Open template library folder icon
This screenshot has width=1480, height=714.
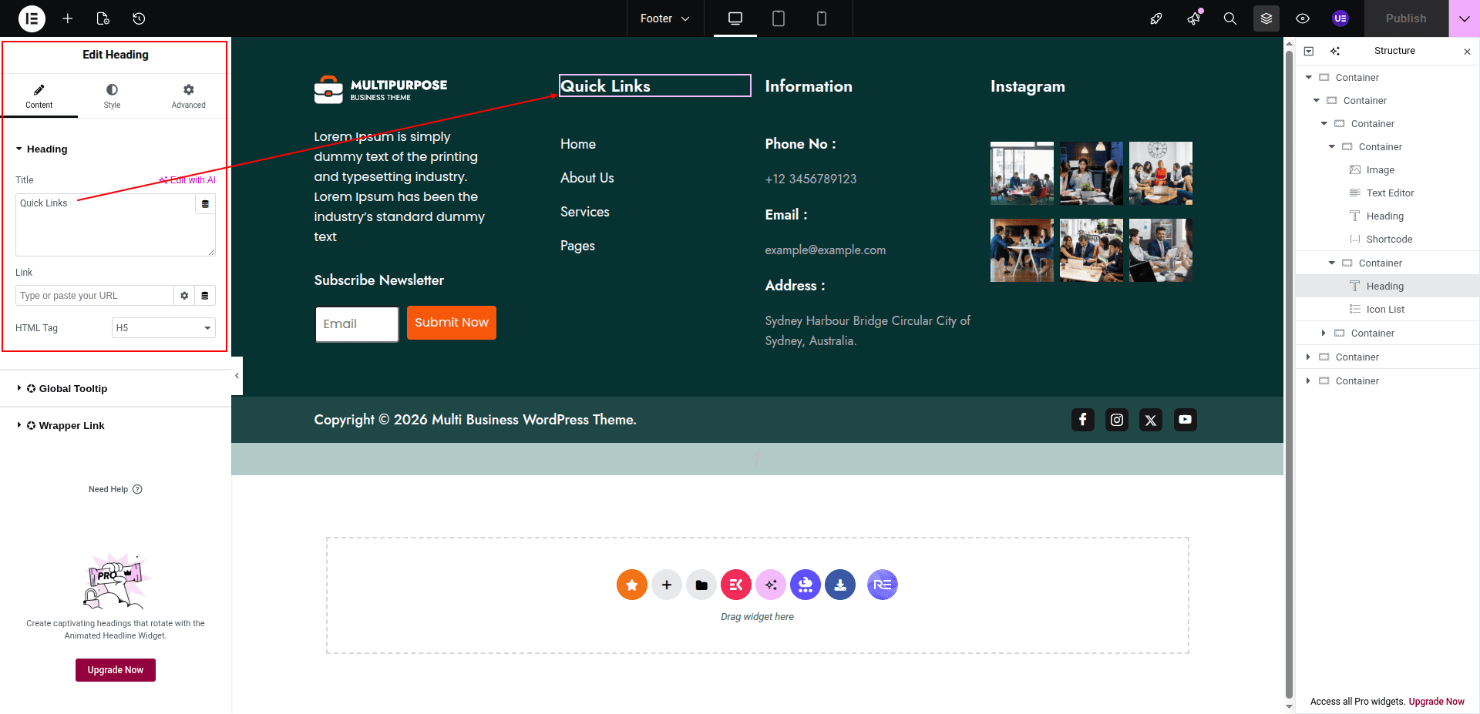(x=701, y=585)
